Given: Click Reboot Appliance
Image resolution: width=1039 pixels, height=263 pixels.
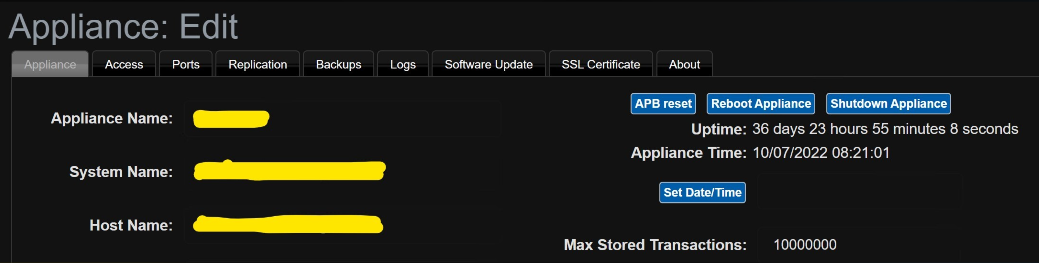Looking at the screenshot, I should coord(760,103).
